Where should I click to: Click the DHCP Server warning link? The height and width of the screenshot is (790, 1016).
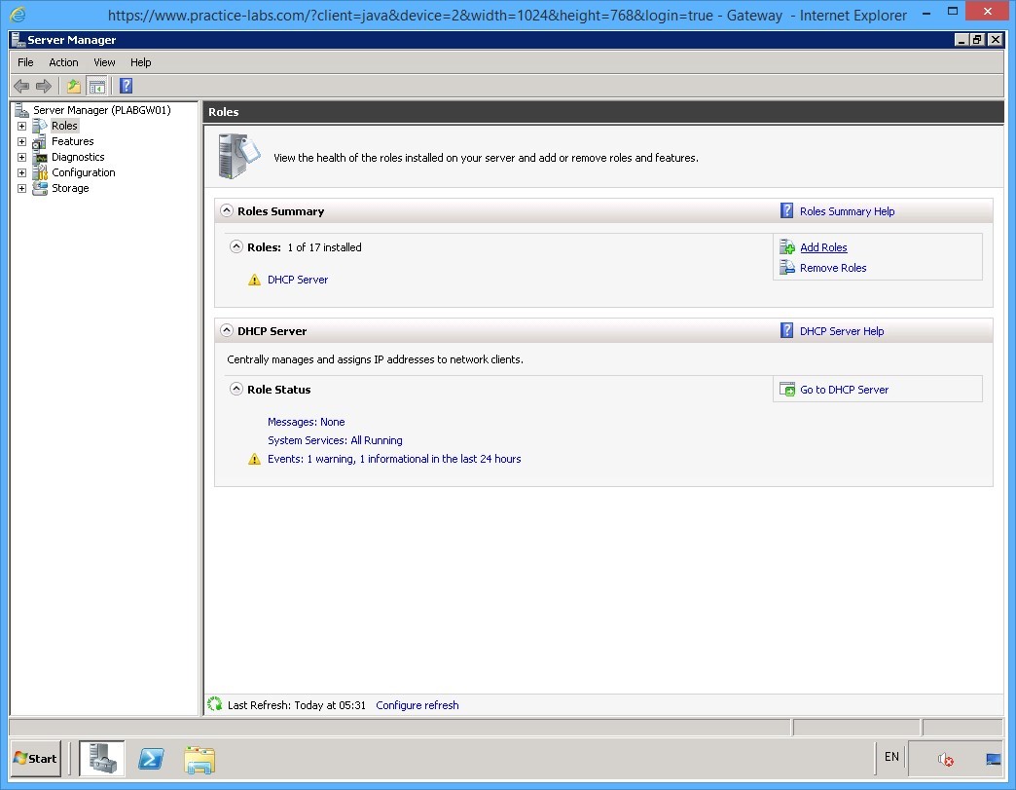(x=297, y=279)
